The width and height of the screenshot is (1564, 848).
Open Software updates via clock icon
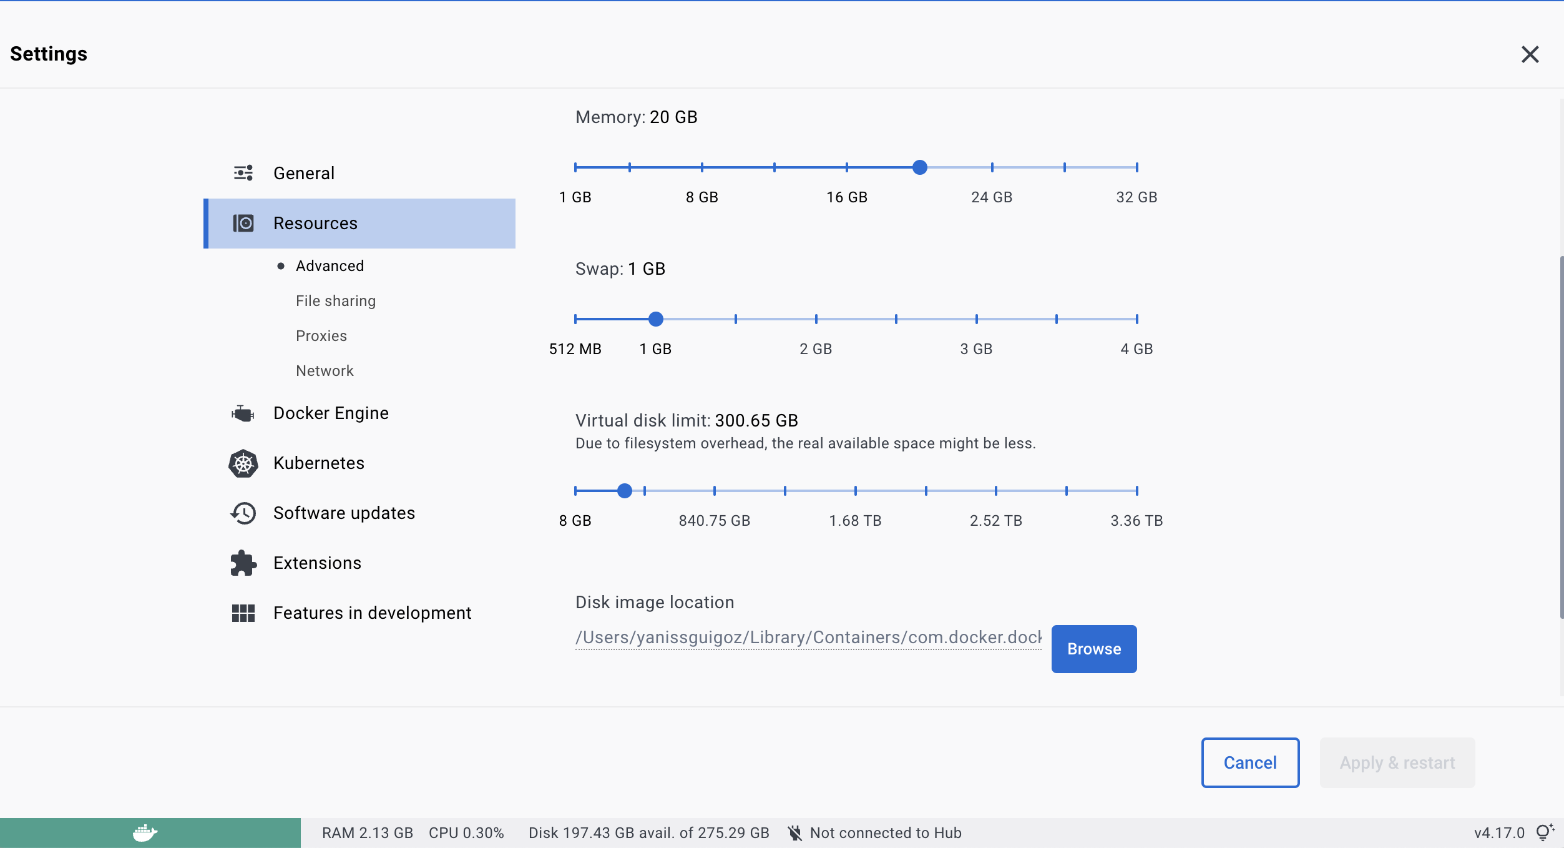click(x=243, y=513)
